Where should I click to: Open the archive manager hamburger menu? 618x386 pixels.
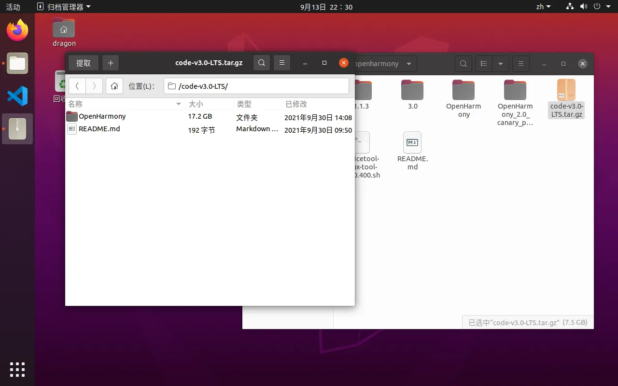click(x=282, y=63)
